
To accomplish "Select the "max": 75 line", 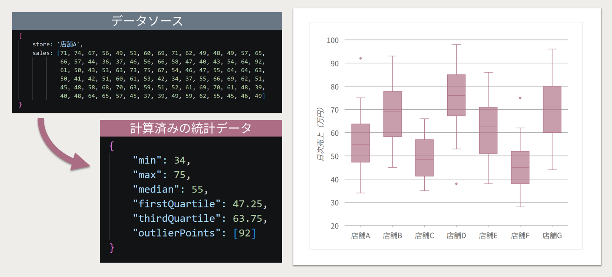I will 162,175.
